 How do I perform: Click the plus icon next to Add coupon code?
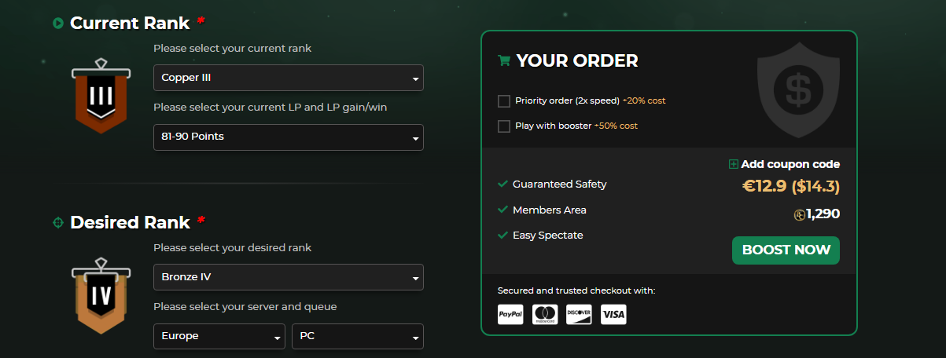tap(734, 165)
